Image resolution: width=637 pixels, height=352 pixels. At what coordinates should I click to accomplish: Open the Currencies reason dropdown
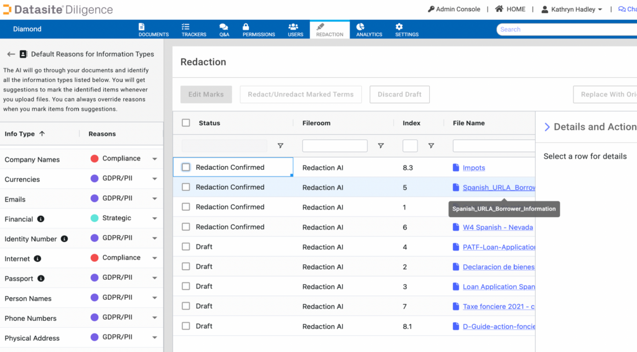(155, 178)
